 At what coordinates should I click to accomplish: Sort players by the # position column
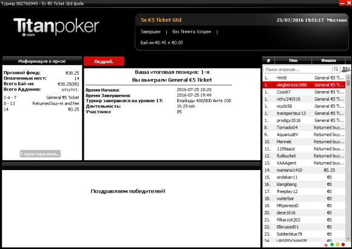pos(268,61)
